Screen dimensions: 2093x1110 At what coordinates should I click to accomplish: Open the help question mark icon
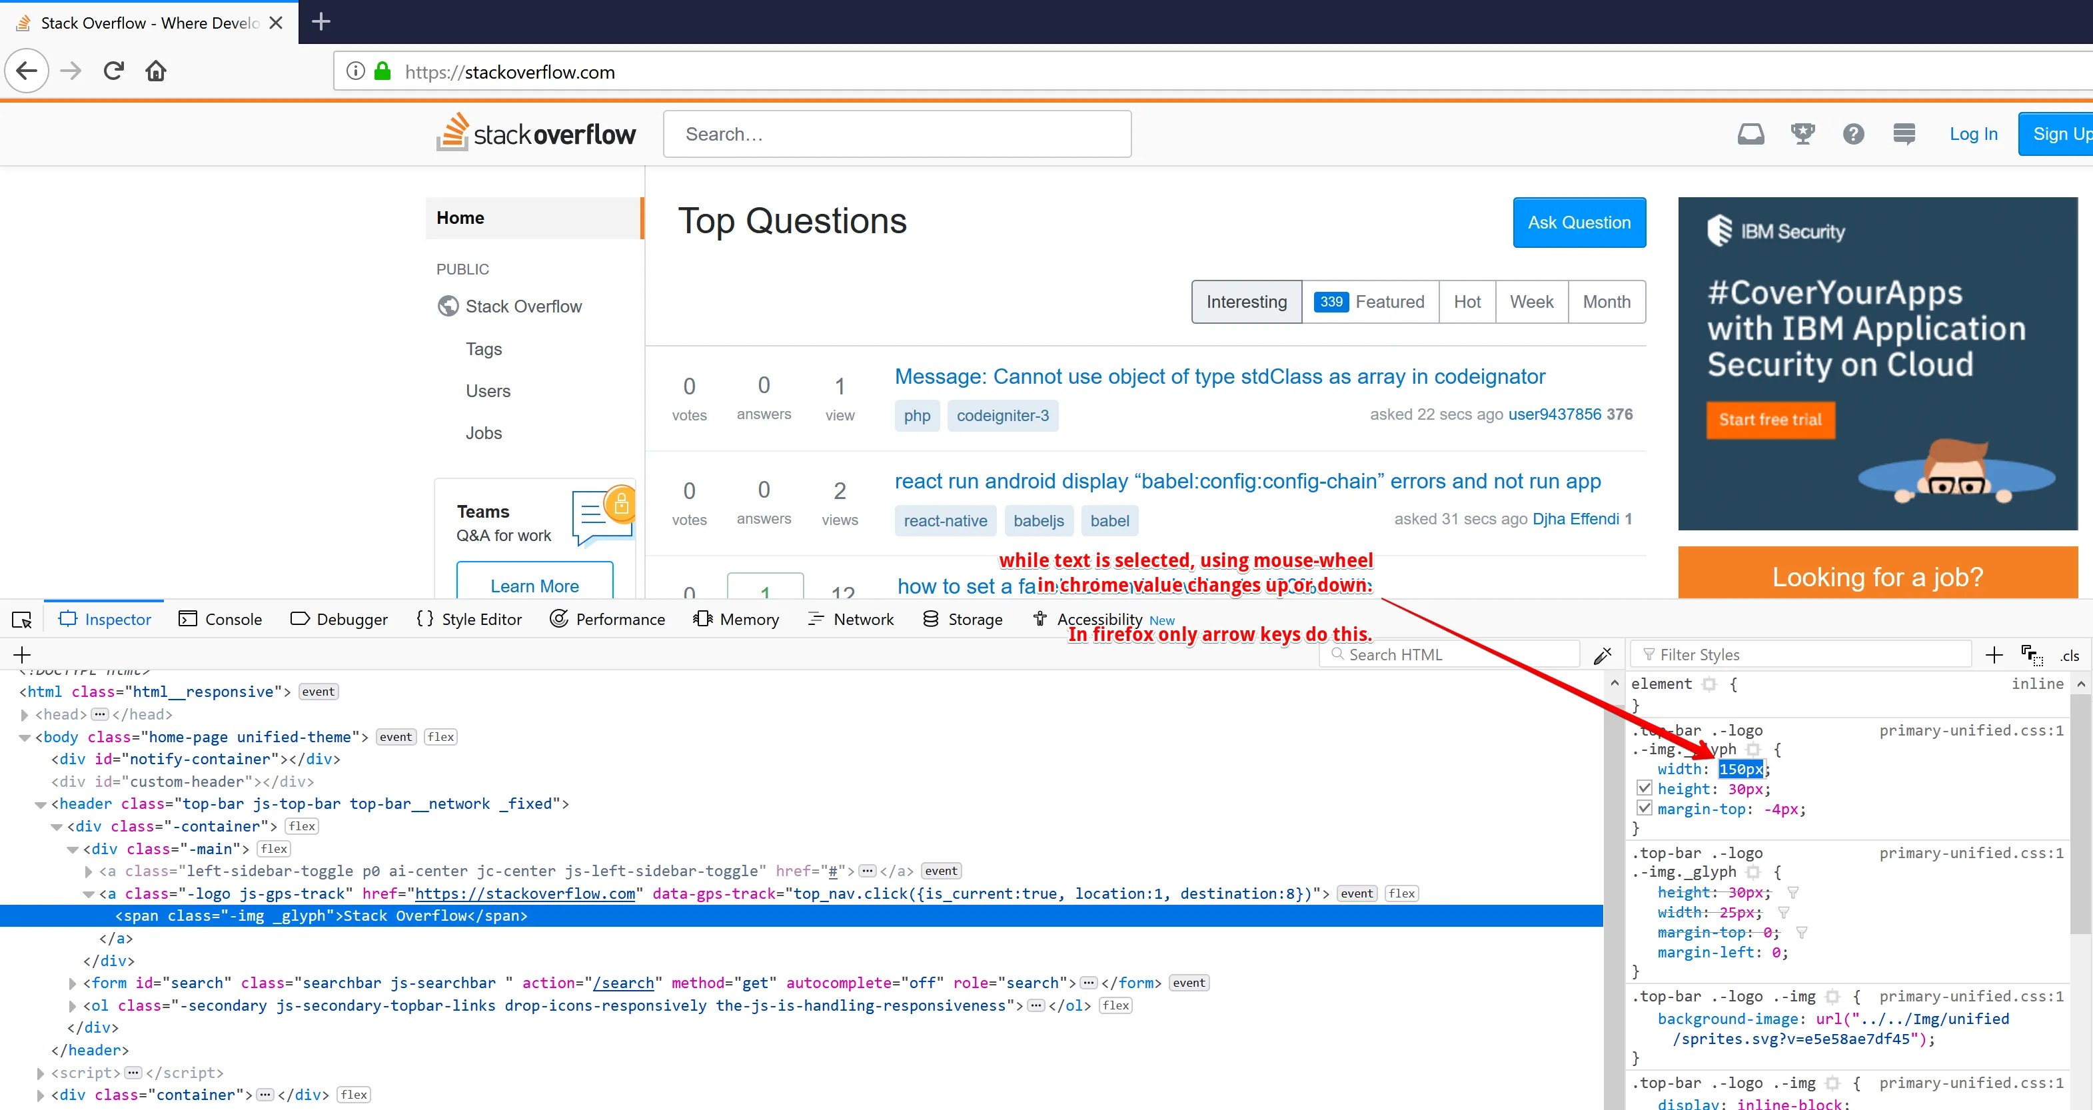point(1852,134)
